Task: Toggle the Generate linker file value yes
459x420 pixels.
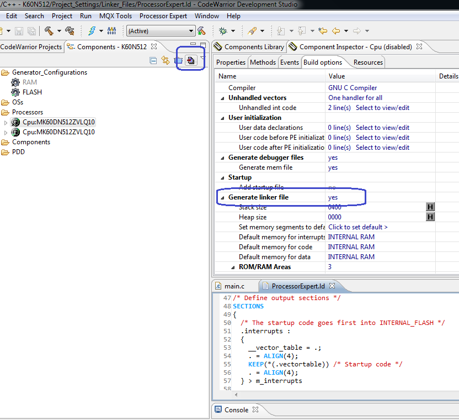Action: tap(333, 197)
